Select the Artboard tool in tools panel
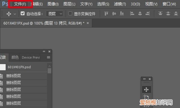This screenshot has height=108, width=180. (146, 97)
